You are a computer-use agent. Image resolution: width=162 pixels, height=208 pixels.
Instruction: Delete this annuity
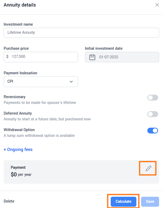pyautogui.click(x=9, y=201)
